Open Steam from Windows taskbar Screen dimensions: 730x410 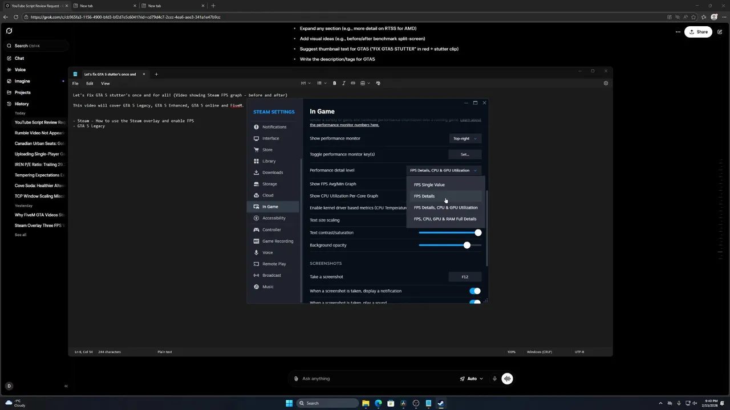click(x=441, y=403)
